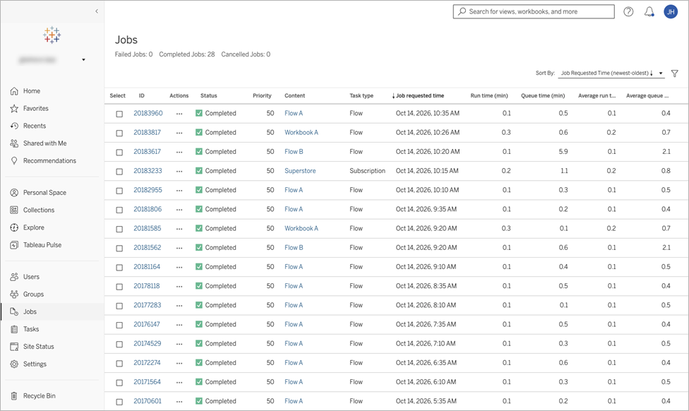Click the Favorites star icon
The height and width of the screenshot is (411, 689).
tap(15, 109)
